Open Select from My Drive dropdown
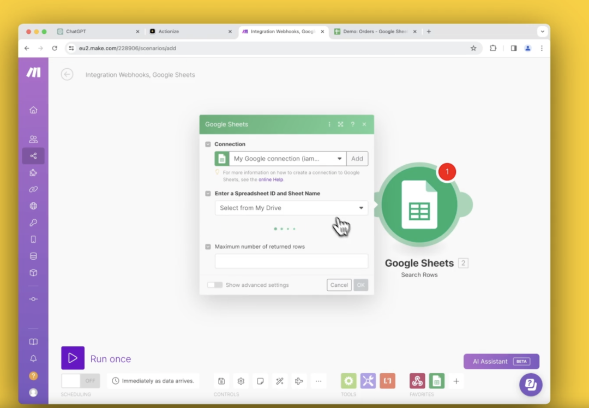The width and height of the screenshot is (589, 408). [291, 208]
